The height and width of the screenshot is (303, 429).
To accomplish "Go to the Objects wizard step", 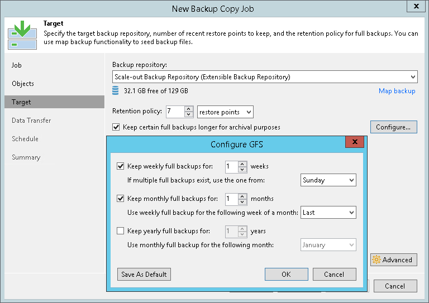I will 23,84.
